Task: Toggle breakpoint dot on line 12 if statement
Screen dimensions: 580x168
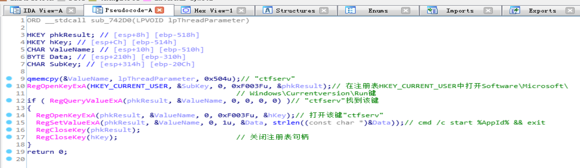Action: pyautogui.click(x=9, y=101)
